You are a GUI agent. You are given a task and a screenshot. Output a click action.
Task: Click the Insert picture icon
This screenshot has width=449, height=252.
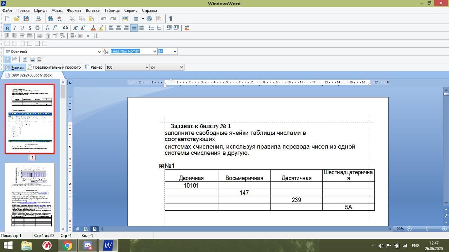pyautogui.click(x=125, y=19)
